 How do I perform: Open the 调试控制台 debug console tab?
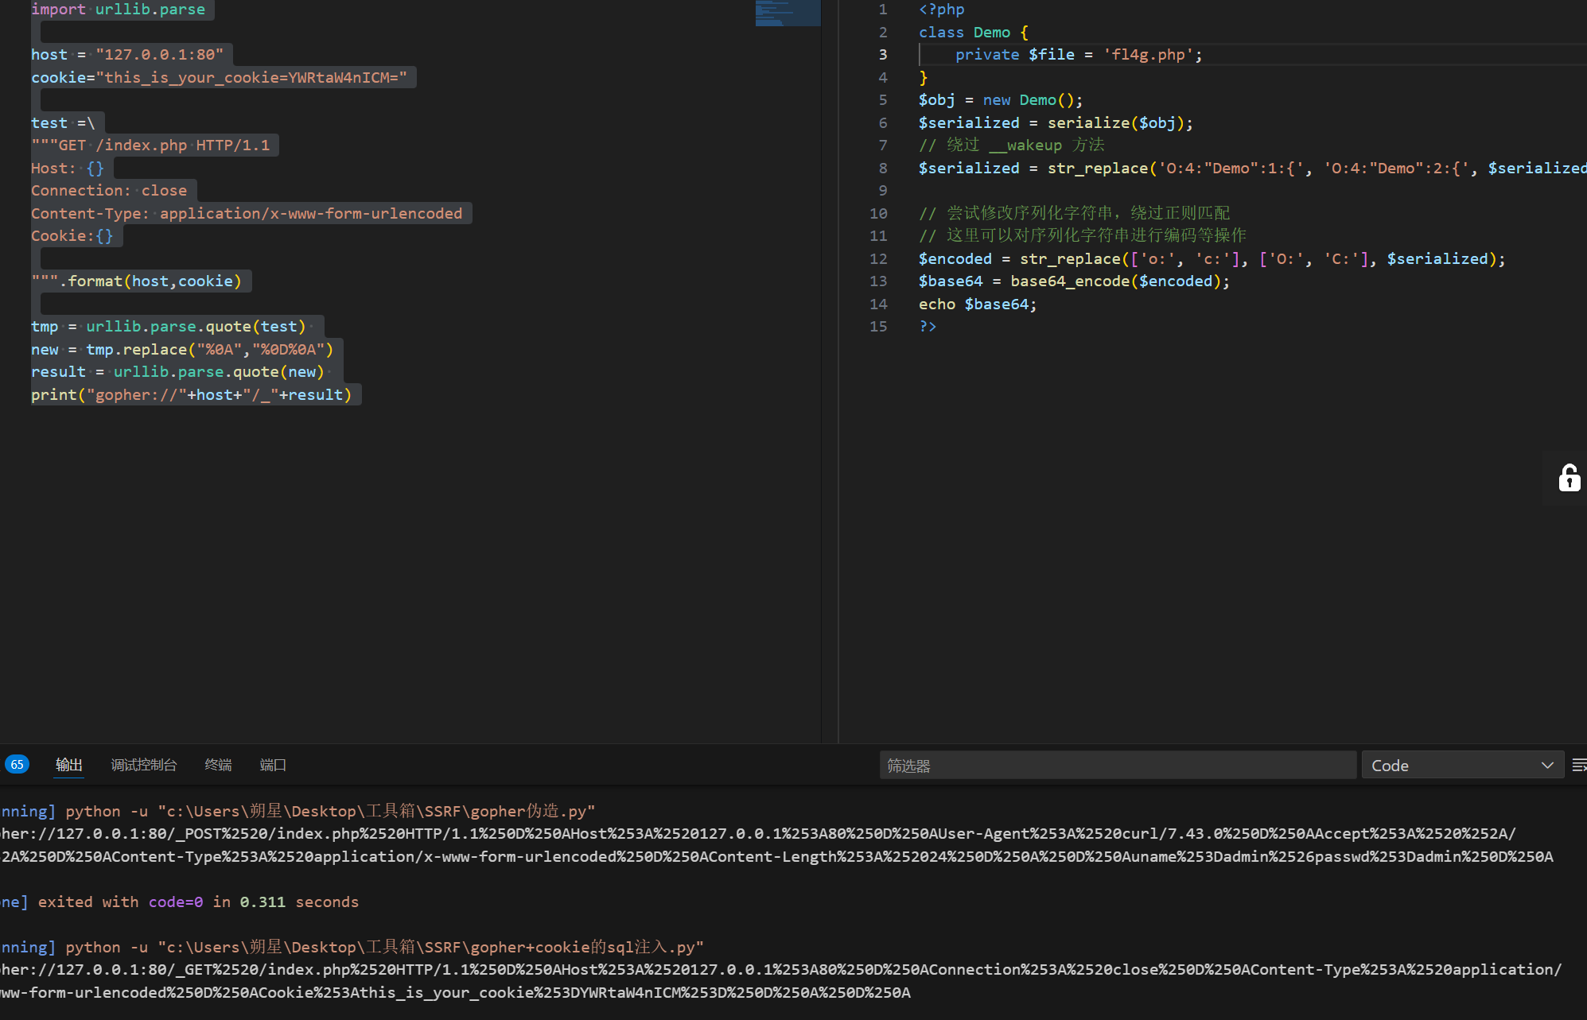pyautogui.click(x=143, y=765)
